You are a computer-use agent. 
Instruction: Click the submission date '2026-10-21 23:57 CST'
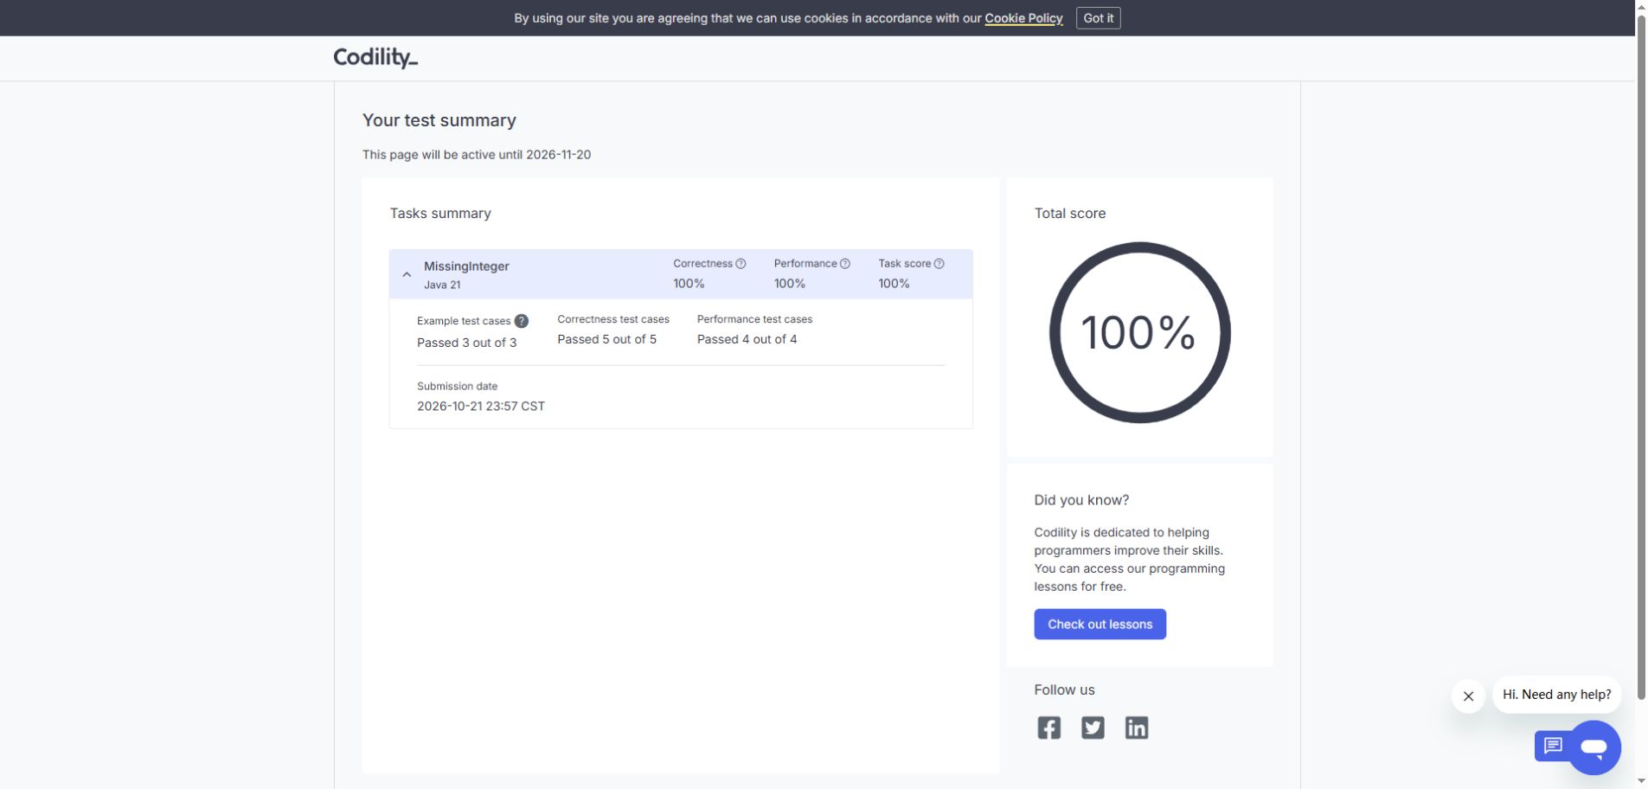[481, 406]
